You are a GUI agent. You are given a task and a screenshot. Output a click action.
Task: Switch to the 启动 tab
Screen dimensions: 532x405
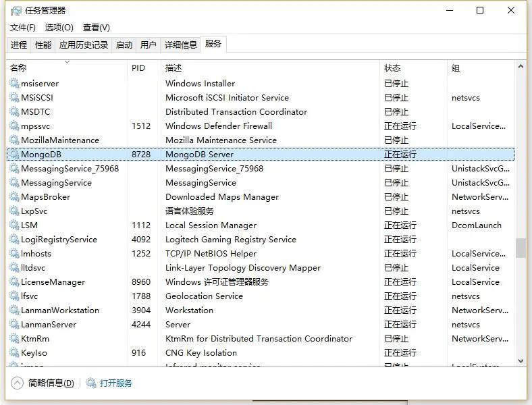(x=124, y=45)
